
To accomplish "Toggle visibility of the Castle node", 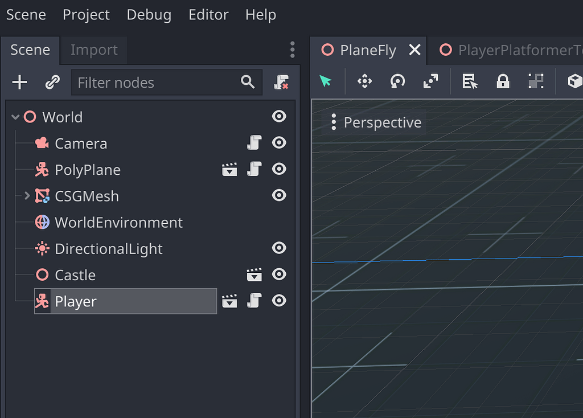I will point(279,274).
